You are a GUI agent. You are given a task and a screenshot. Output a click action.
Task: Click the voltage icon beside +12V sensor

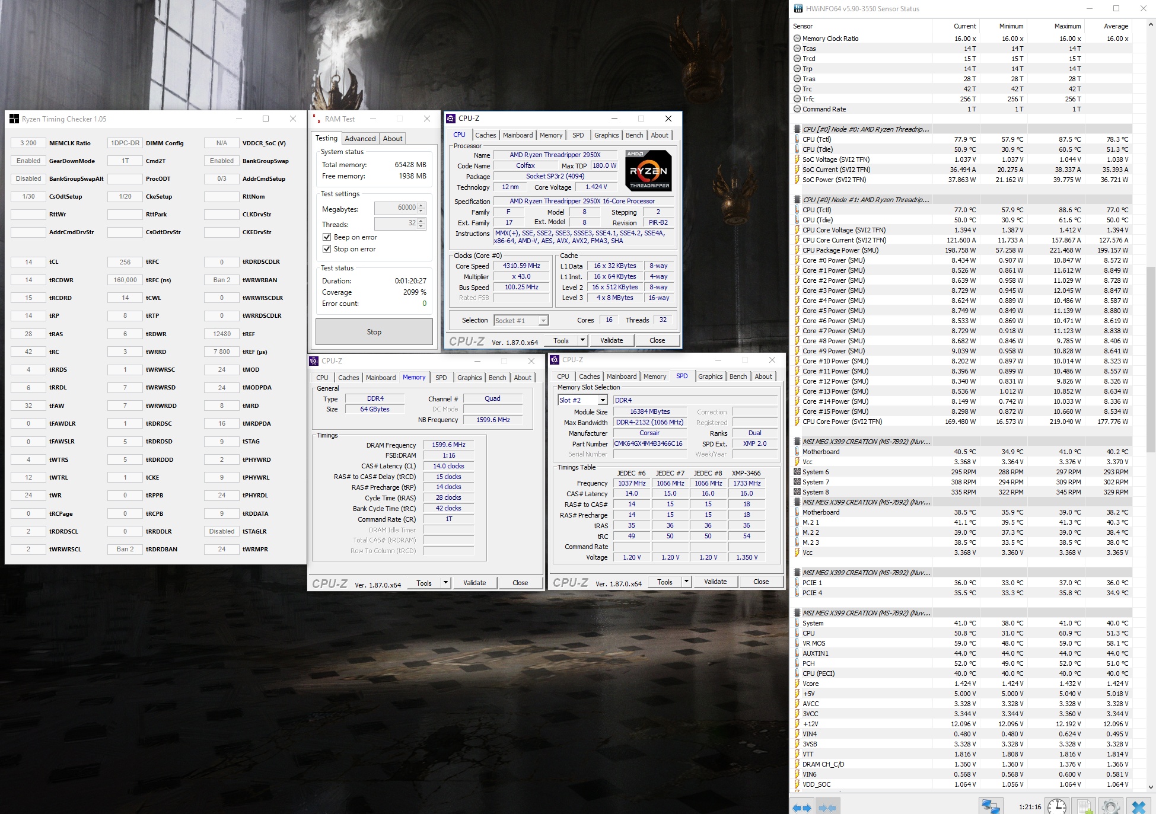point(797,724)
